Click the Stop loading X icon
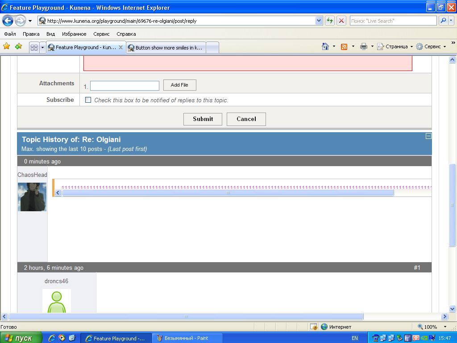The width and height of the screenshot is (457, 343). pyautogui.click(x=341, y=21)
